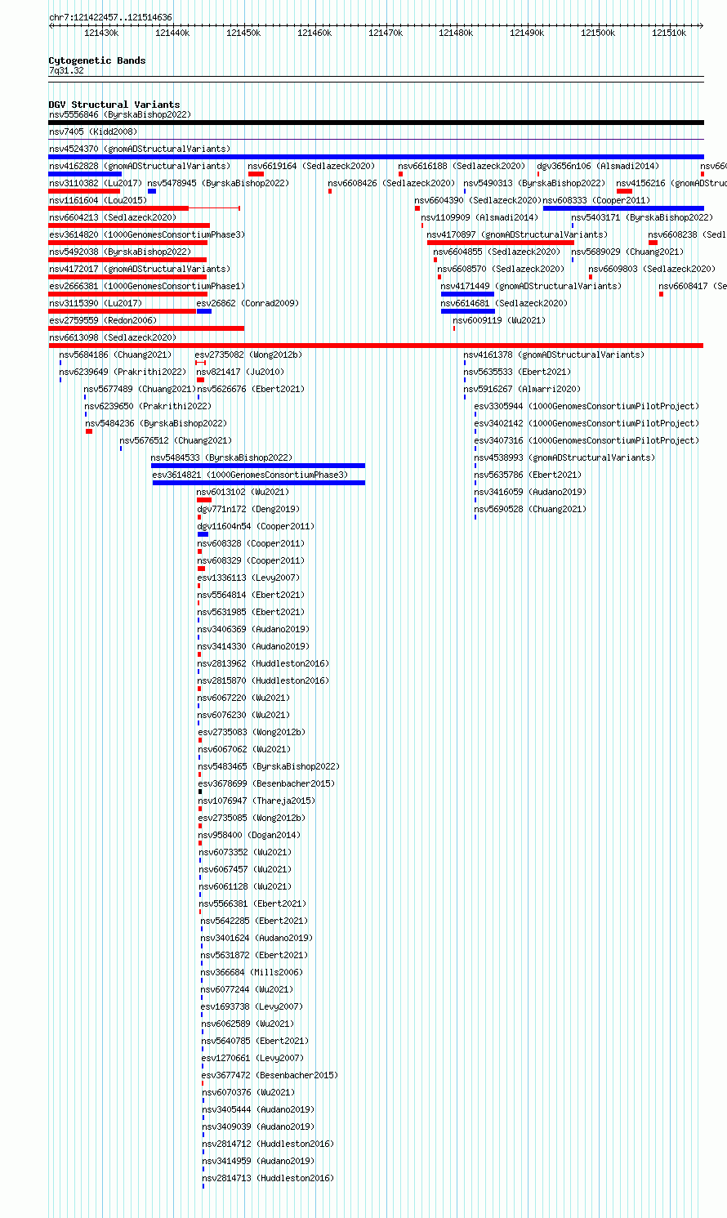Open nsv5403171 (ByrskaBishop2022) variant

pyautogui.click(x=642, y=217)
